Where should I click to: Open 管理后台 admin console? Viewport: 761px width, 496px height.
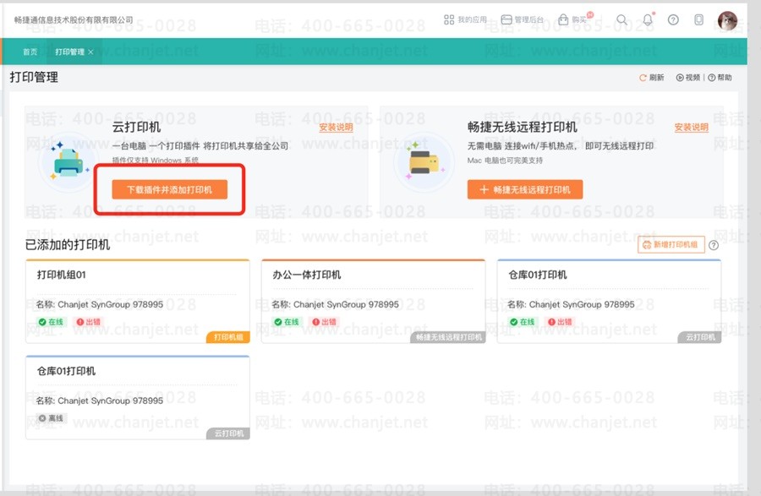(x=523, y=20)
